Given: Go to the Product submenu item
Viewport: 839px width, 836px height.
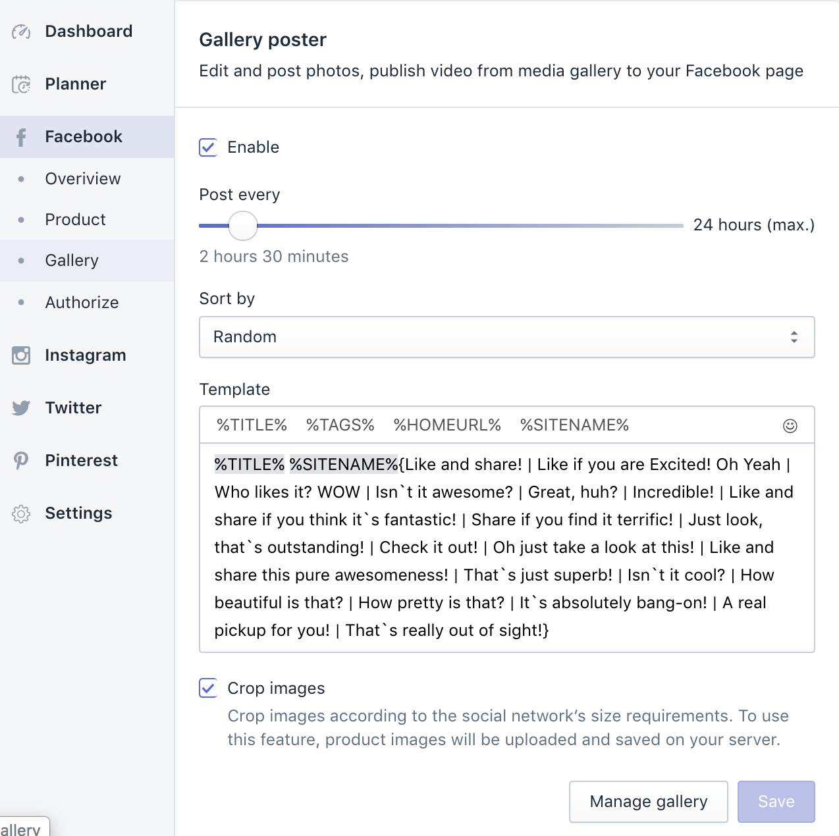Looking at the screenshot, I should pos(75,220).
